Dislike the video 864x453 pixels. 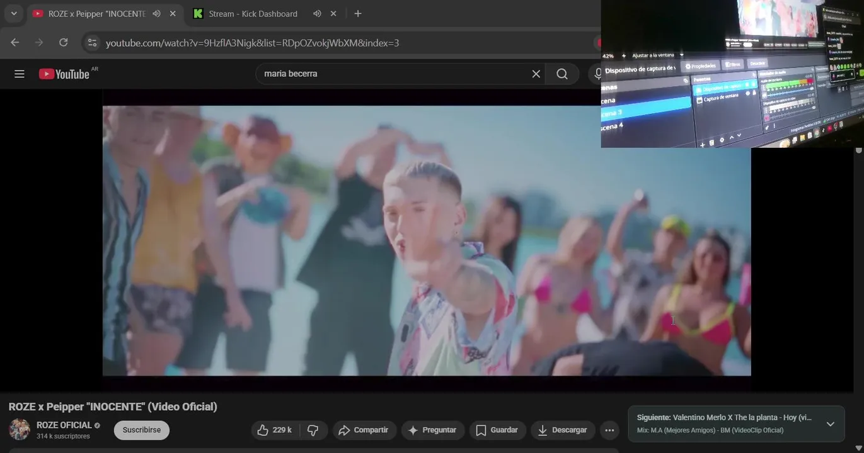[313, 430]
